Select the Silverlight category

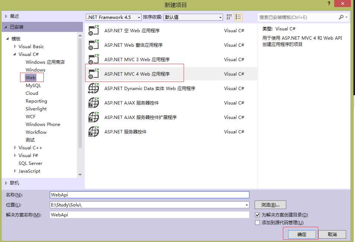tap(36, 109)
